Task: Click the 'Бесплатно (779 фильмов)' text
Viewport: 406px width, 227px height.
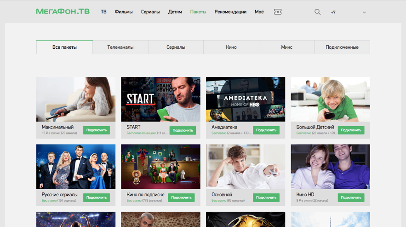Action: [144, 201]
